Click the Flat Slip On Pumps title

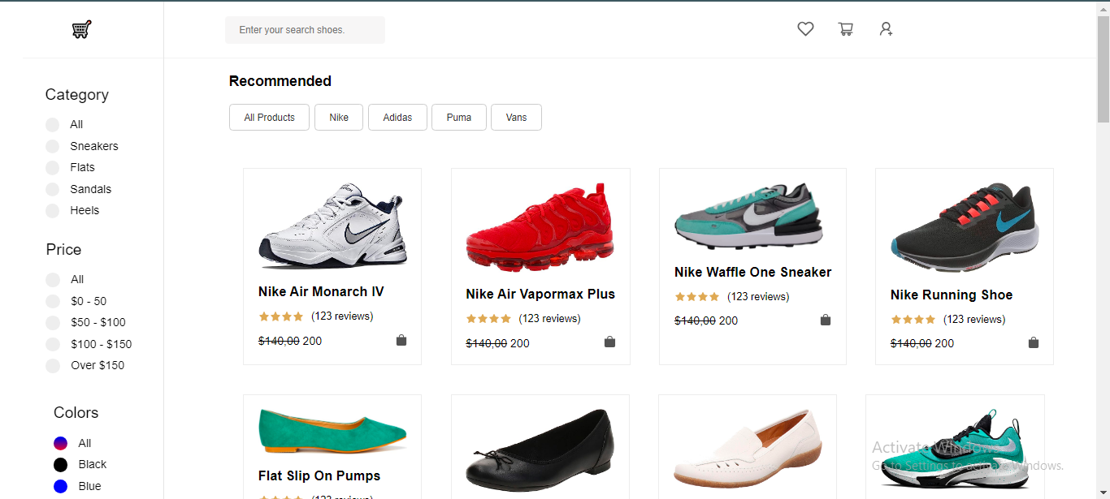319,476
